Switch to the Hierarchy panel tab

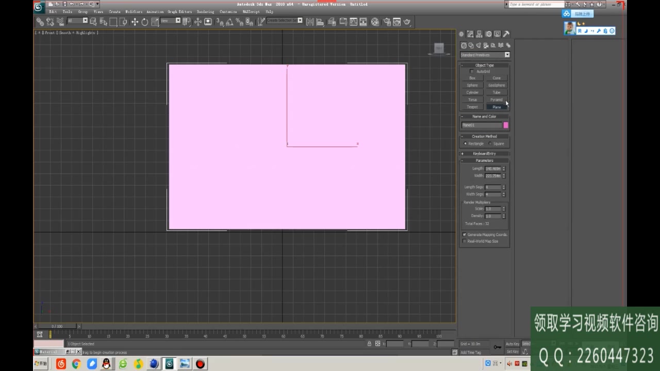pyautogui.click(x=479, y=34)
